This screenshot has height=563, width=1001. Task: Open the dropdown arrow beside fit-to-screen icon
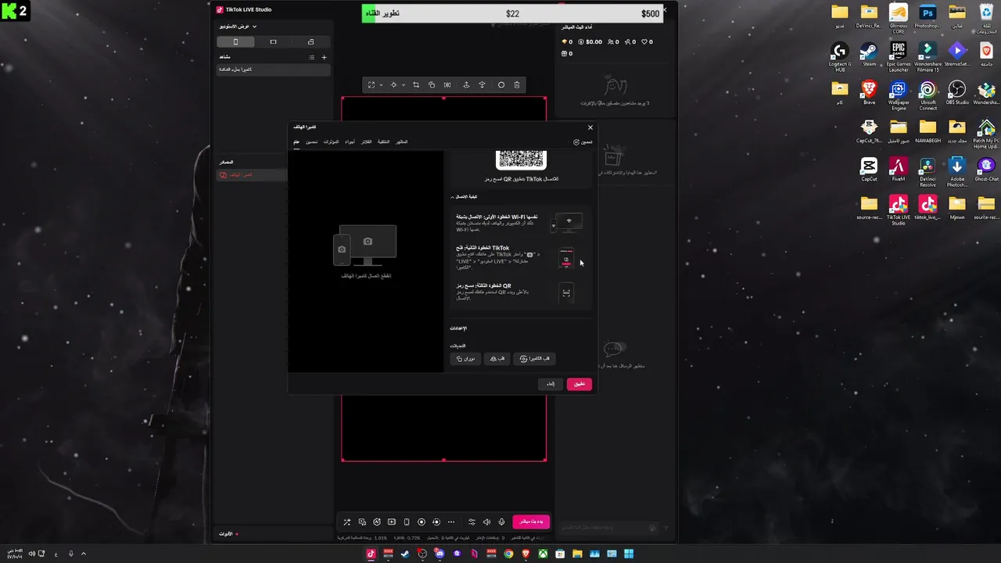click(381, 84)
